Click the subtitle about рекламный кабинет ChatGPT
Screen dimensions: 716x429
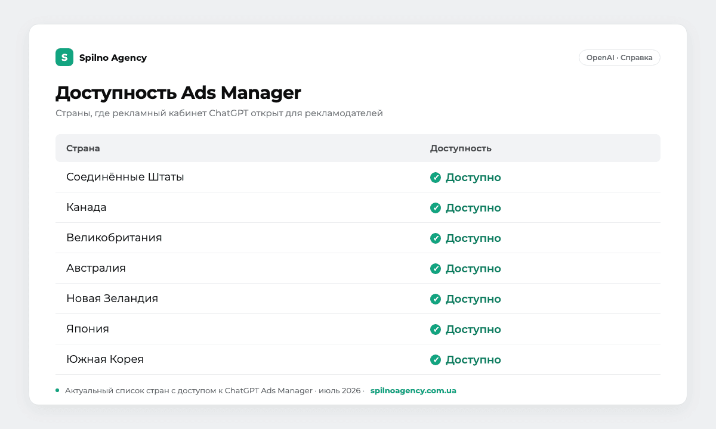(x=219, y=113)
